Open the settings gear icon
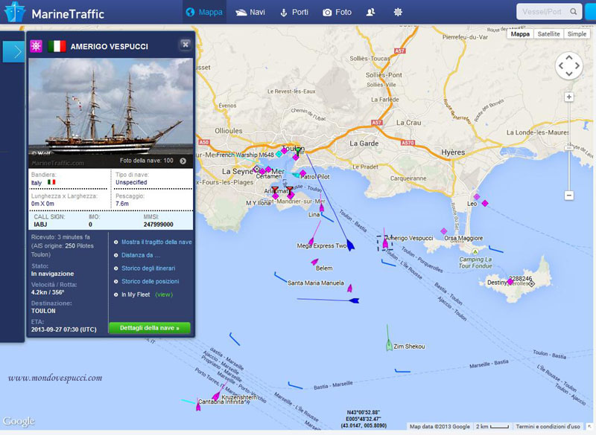The width and height of the screenshot is (596, 435). (x=398, y=12)
